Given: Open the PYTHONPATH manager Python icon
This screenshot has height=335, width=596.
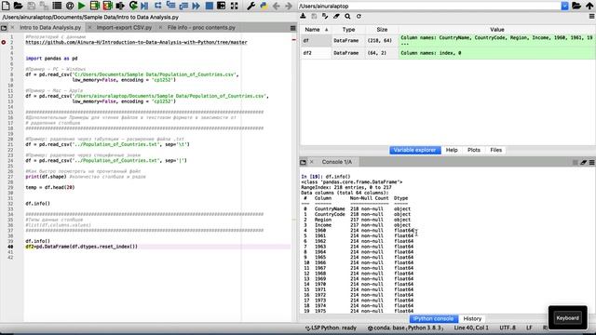Looking at the screenshot, I should click(264, 6).
